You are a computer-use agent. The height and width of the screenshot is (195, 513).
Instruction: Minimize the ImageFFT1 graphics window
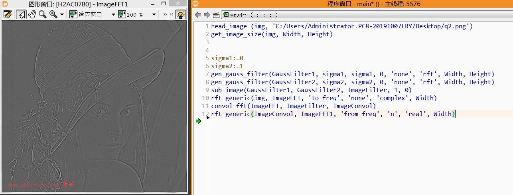[x=154, y=4]
